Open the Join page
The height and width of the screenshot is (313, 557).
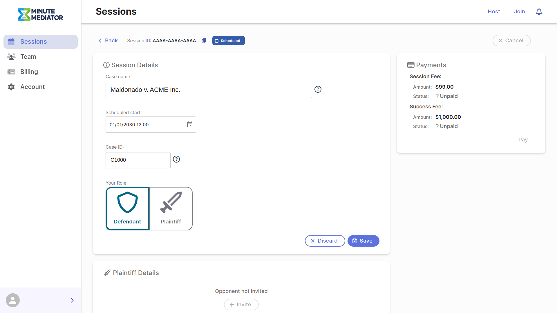pos(520,12)
